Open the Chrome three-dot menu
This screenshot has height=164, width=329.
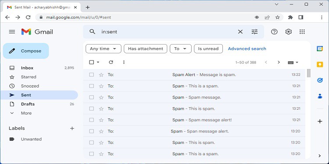pyautogui.click(x=322, y=17)
